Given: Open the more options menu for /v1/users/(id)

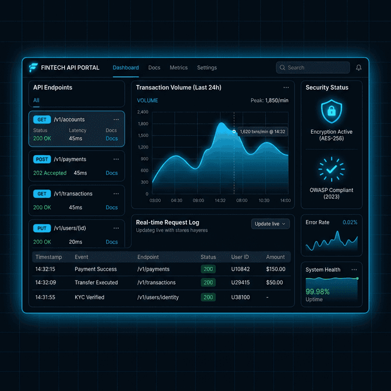Looking at the screenshot, I should (x=116, y=228).
